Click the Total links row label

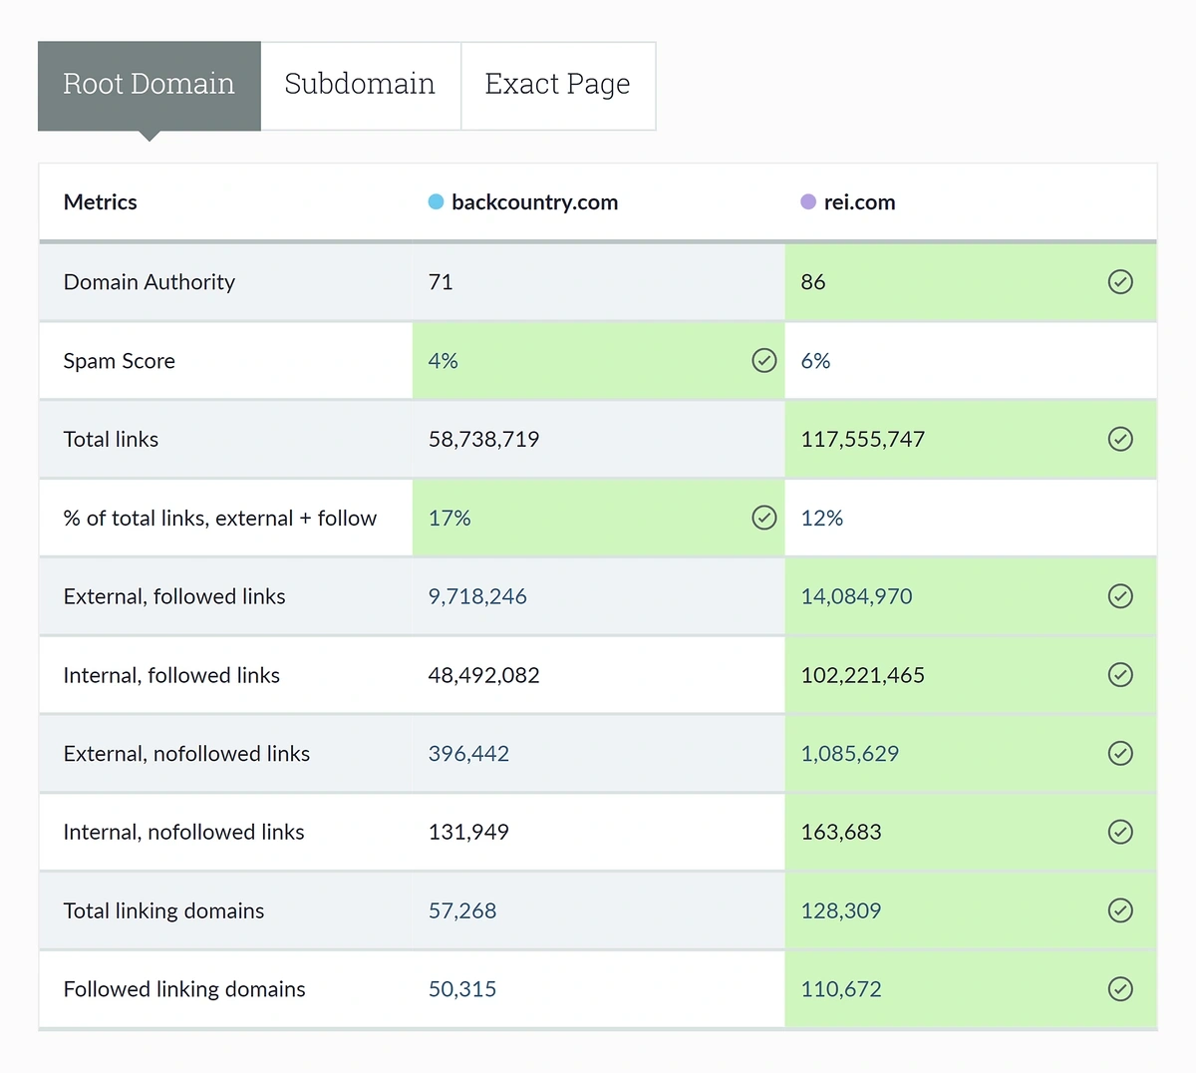pos(111,440)
